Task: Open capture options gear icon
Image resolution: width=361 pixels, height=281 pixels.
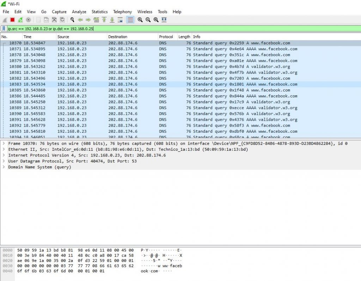Action: tap(28, 20)
